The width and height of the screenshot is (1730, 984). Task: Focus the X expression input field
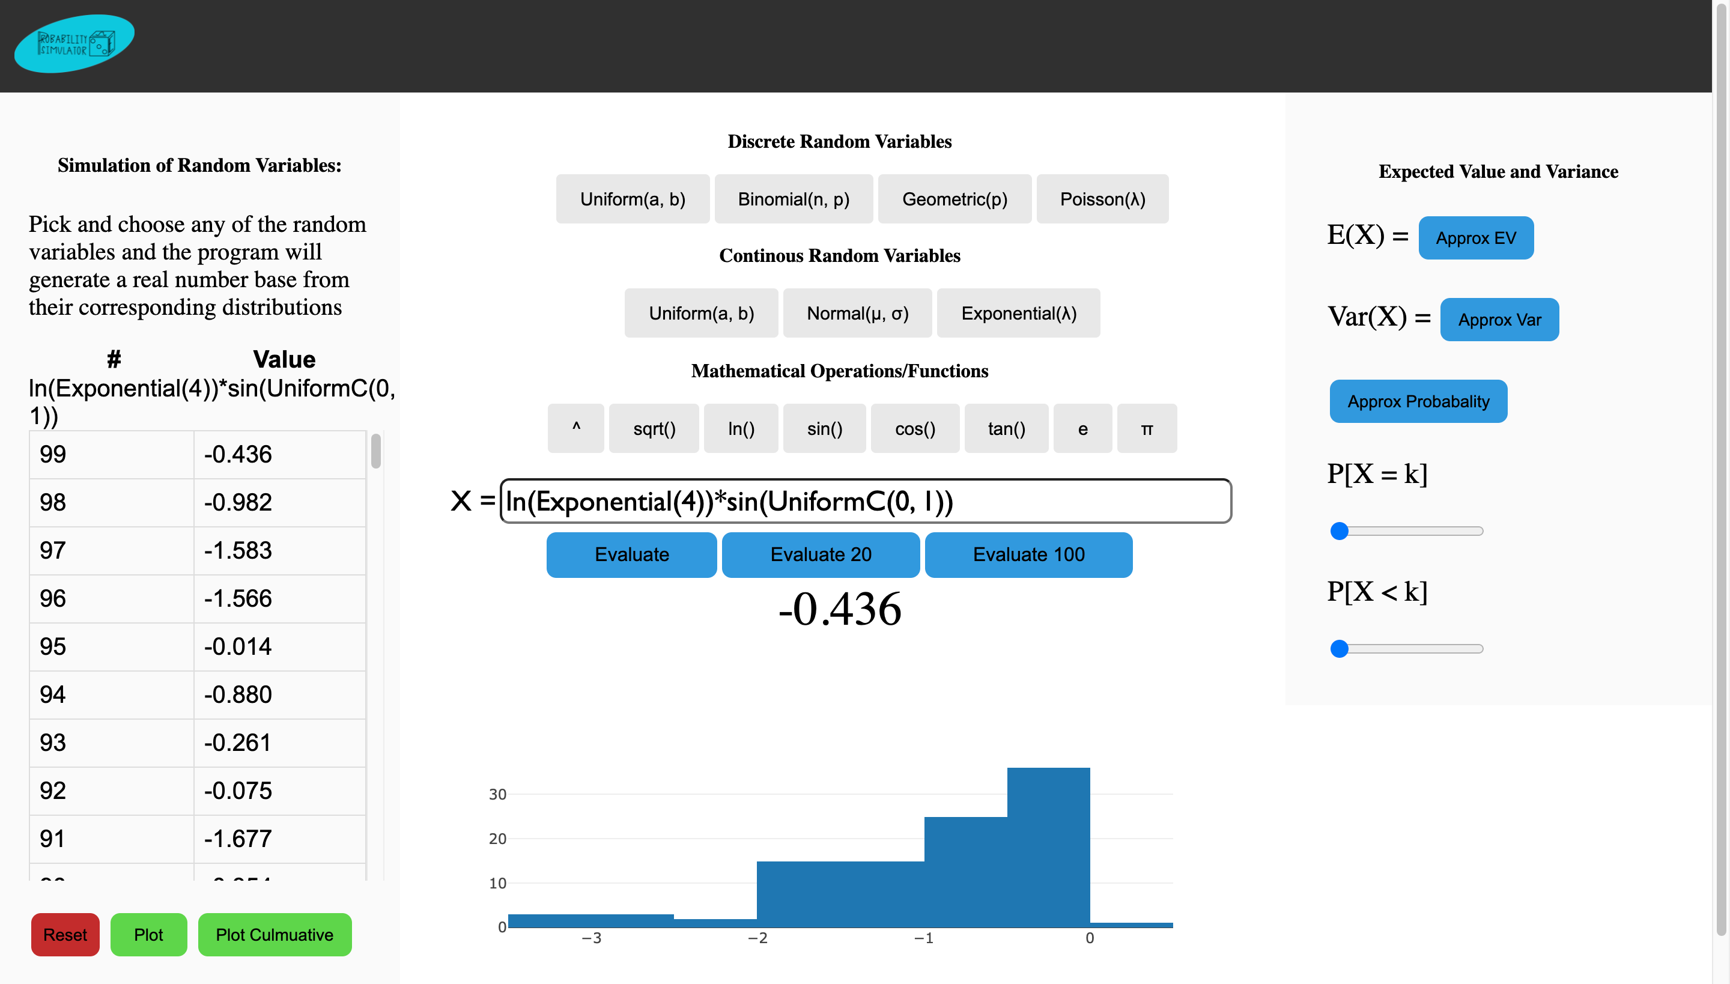pyautogui.click(x=865, y=502)
